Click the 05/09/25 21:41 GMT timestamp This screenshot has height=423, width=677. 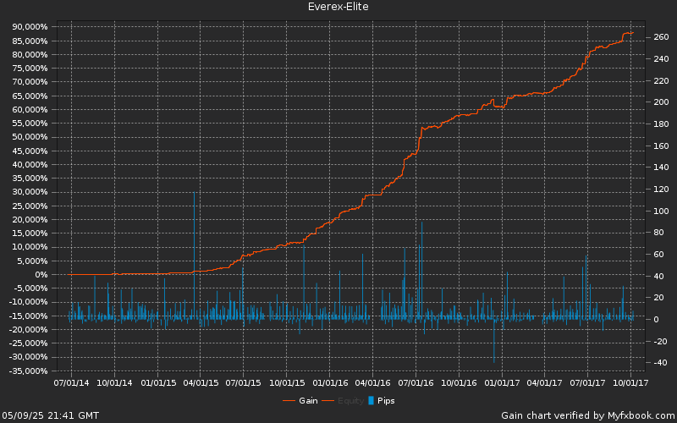[x=51, y=415]
